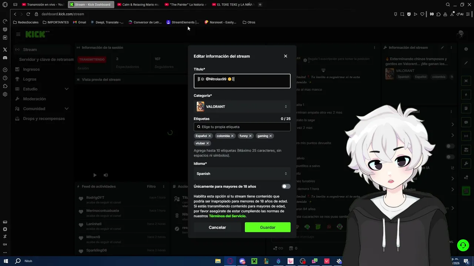Edit stream info with the pencil icon

[442, 48]
